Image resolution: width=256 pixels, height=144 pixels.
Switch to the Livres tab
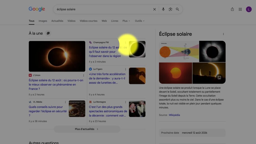click(x=114, y=21)
